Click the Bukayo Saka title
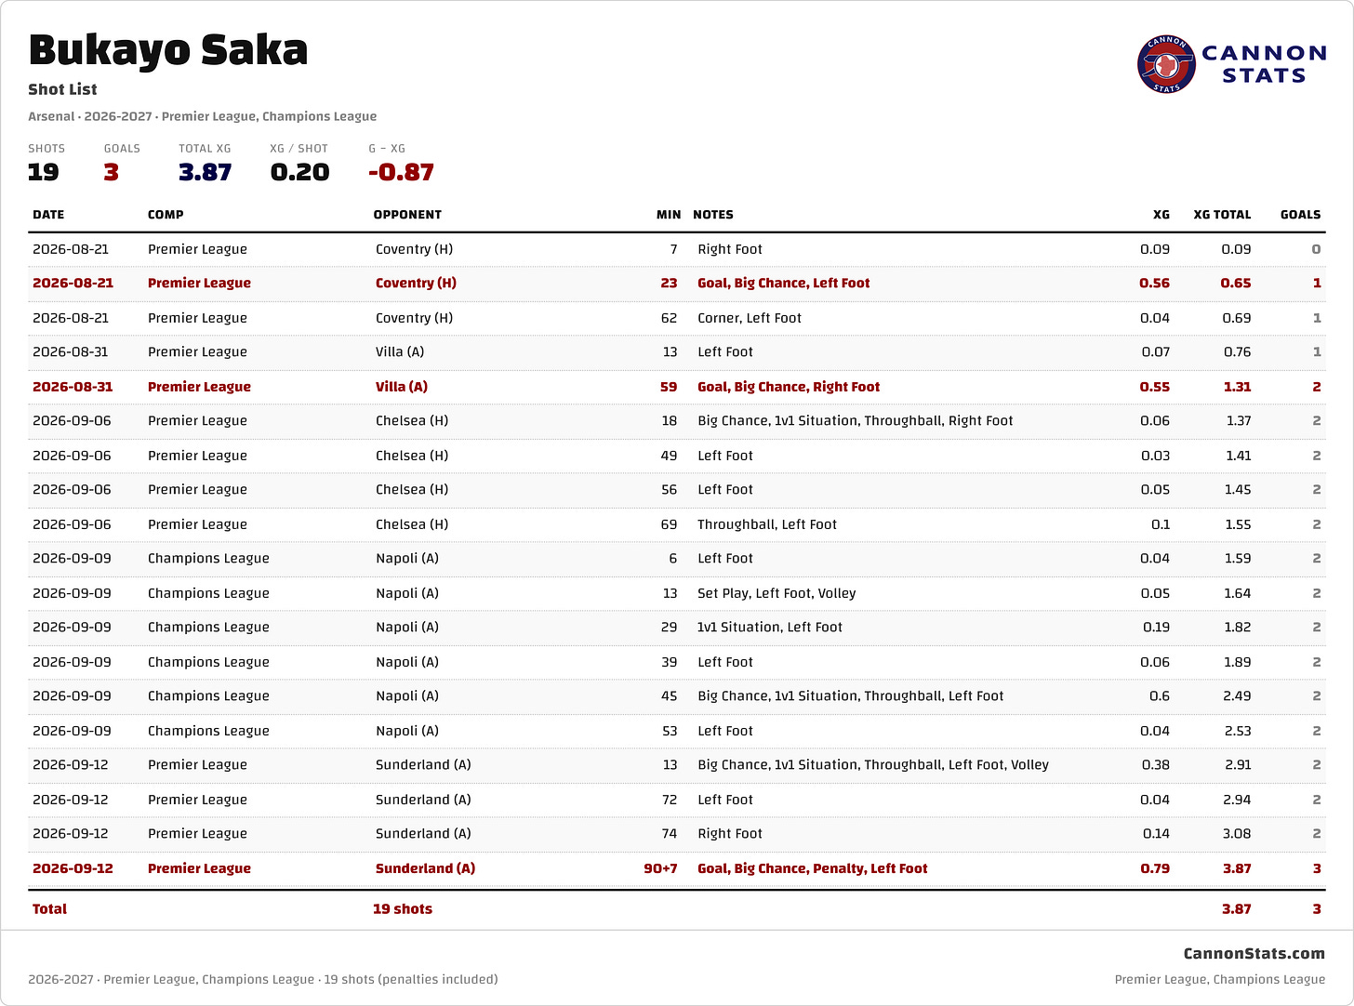This screenshot has width=1354, height=1006. (x=168, y=50)
